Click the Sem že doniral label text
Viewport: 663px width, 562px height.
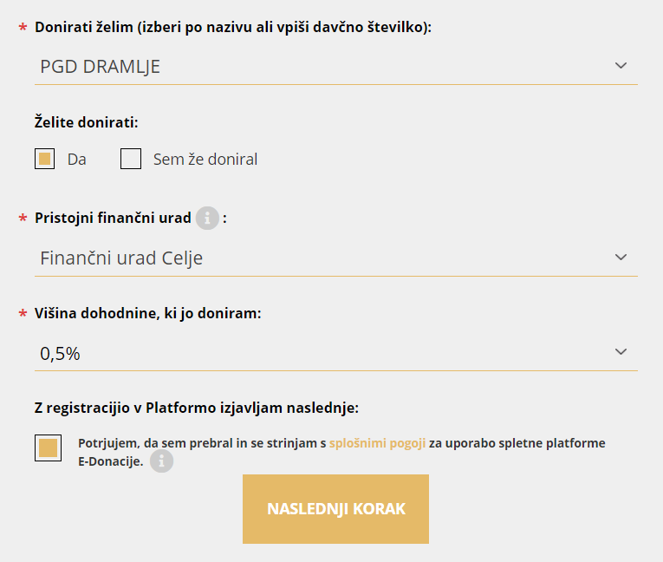point(205,160)
